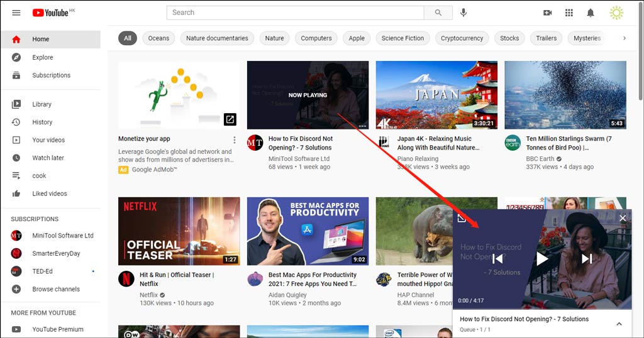Open Library in sidebar

pyautogui.click(x=50, y=104)
